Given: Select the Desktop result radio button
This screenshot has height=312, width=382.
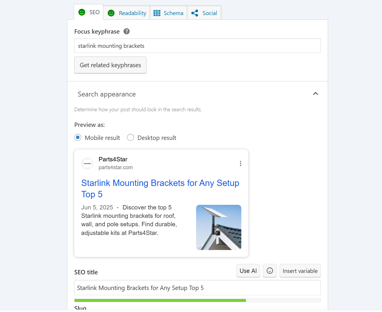Looking at the screenshot, I should pos(131,137).
